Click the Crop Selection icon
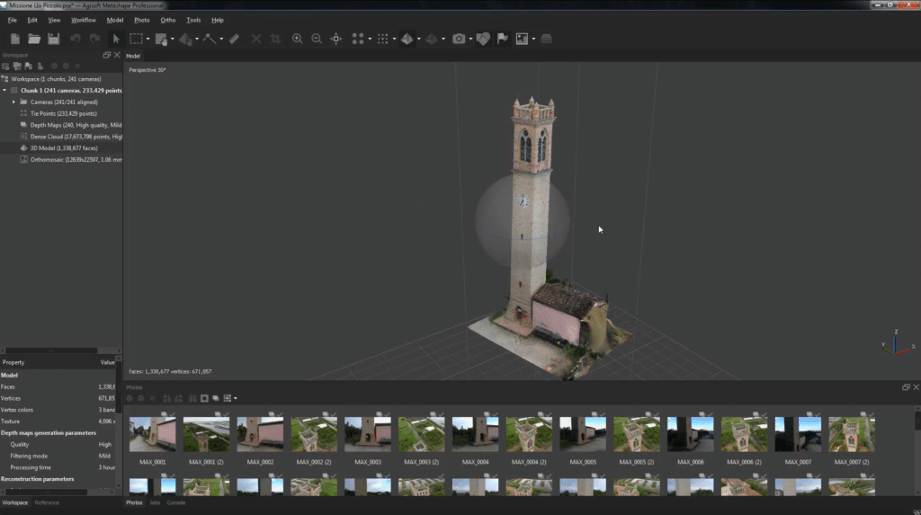The height and width of the screenshot is (515, 921). [x=275, y=39]
